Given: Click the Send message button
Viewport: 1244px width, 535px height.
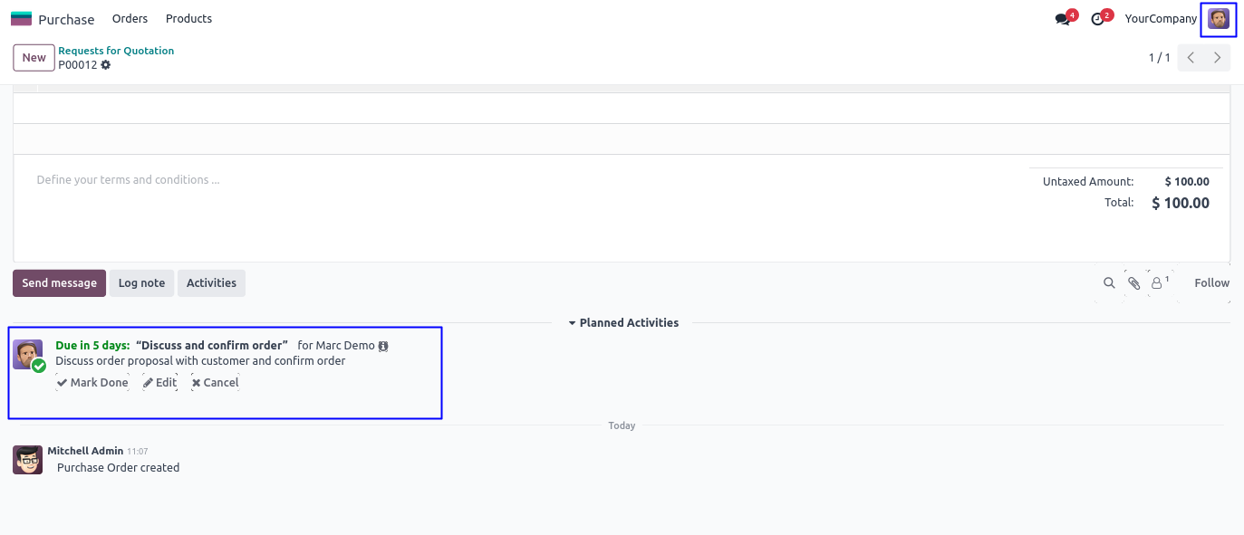Looking at the screenshot, I should coord(59,283).
